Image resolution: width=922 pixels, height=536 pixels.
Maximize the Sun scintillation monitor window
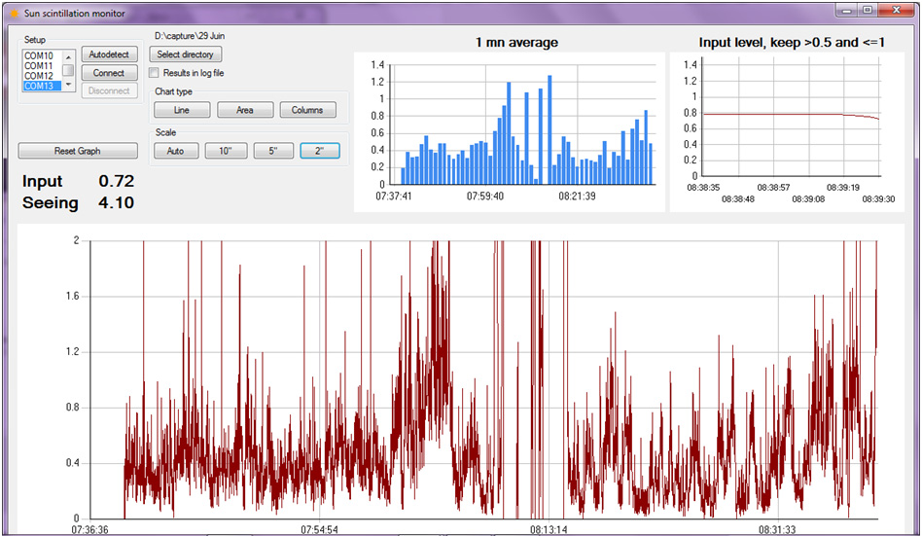tap(868, 10)
